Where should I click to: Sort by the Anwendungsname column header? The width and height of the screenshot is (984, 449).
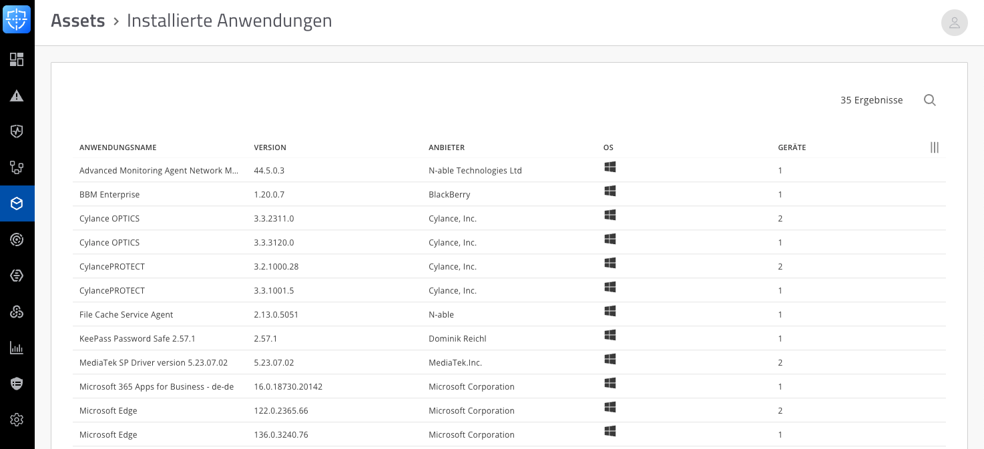coord(117,147)
